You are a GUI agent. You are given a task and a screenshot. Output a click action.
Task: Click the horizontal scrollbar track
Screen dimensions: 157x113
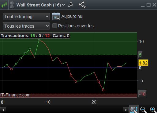[x=65, y=110]
